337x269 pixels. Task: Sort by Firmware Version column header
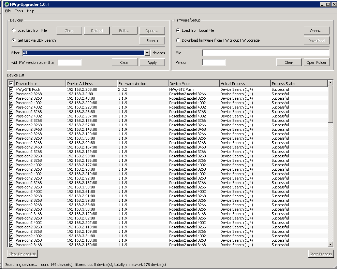(x=143, y=83)
